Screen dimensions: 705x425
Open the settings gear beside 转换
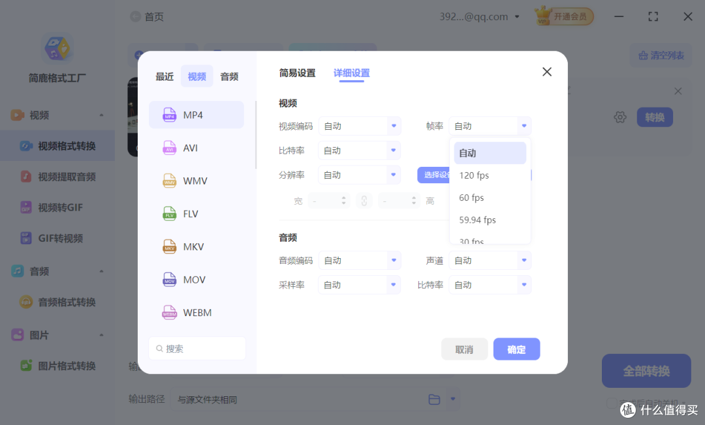620,117
